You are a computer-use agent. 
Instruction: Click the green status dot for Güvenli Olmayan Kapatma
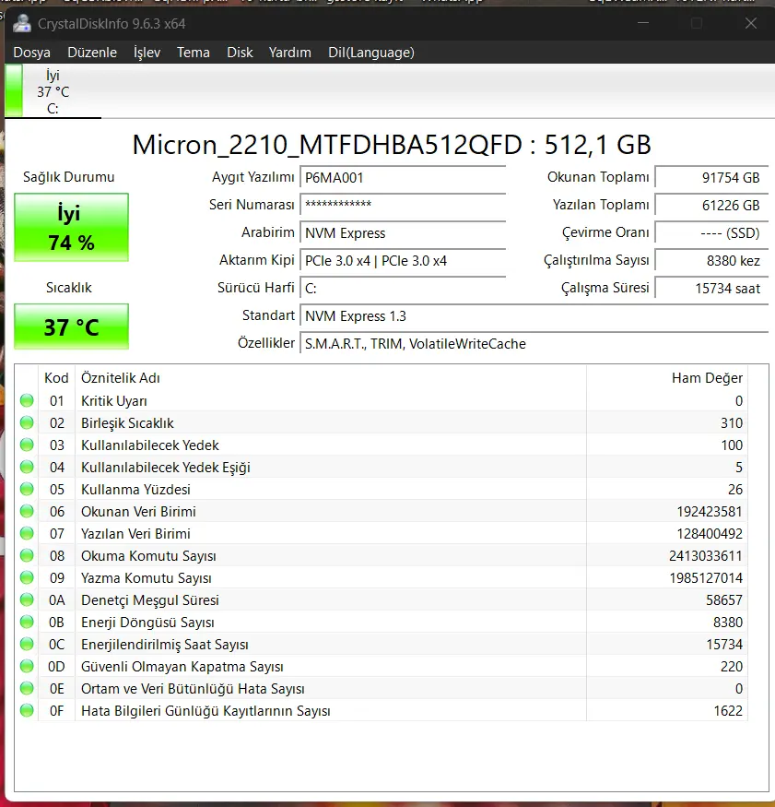27,666
